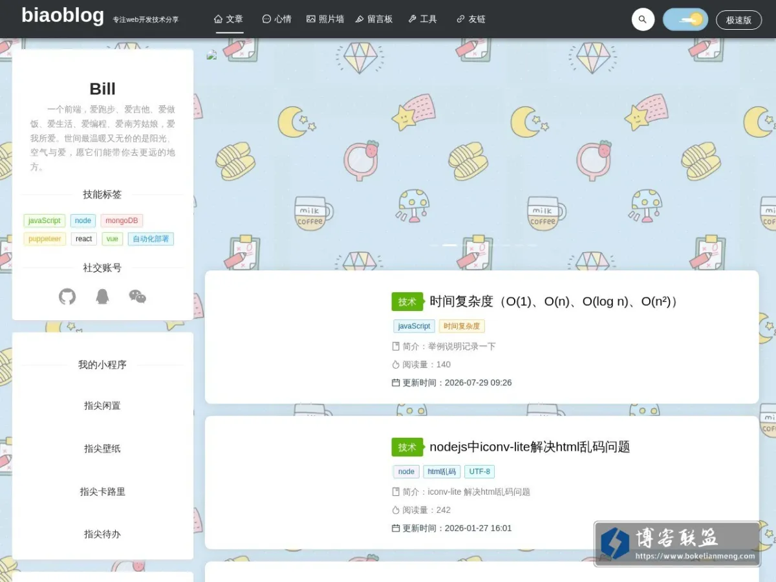Open the 工具 nav item
Image resolution: width=776 pixels, height=582 pixels.
(422, 19)
